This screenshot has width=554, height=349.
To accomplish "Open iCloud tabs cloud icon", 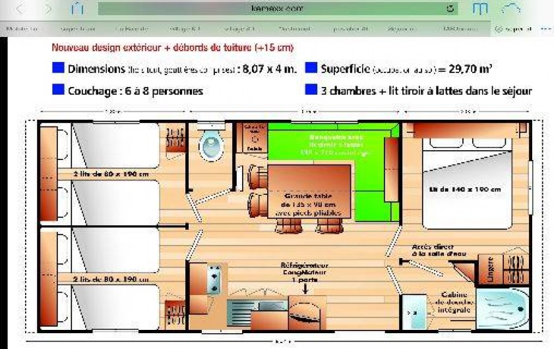I will (511, 9).
